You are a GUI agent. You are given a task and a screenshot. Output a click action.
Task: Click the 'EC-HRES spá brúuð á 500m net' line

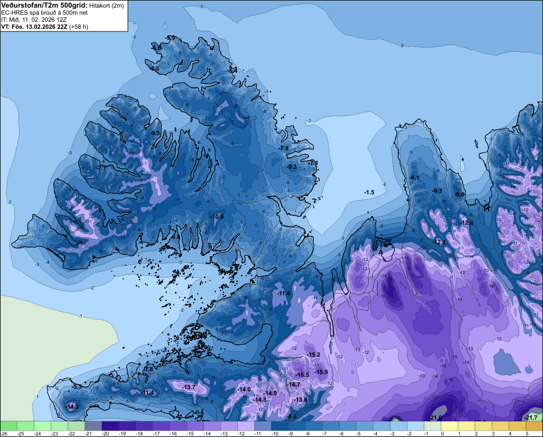[45, 12]
